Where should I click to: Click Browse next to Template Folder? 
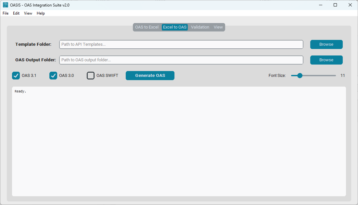[x=326, y=44]
